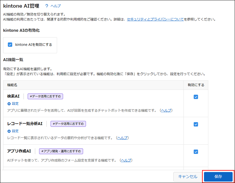Toggle kintone AIを有効にする checkbox
This screenshot has width=235, height=183.
coord(10,45)
